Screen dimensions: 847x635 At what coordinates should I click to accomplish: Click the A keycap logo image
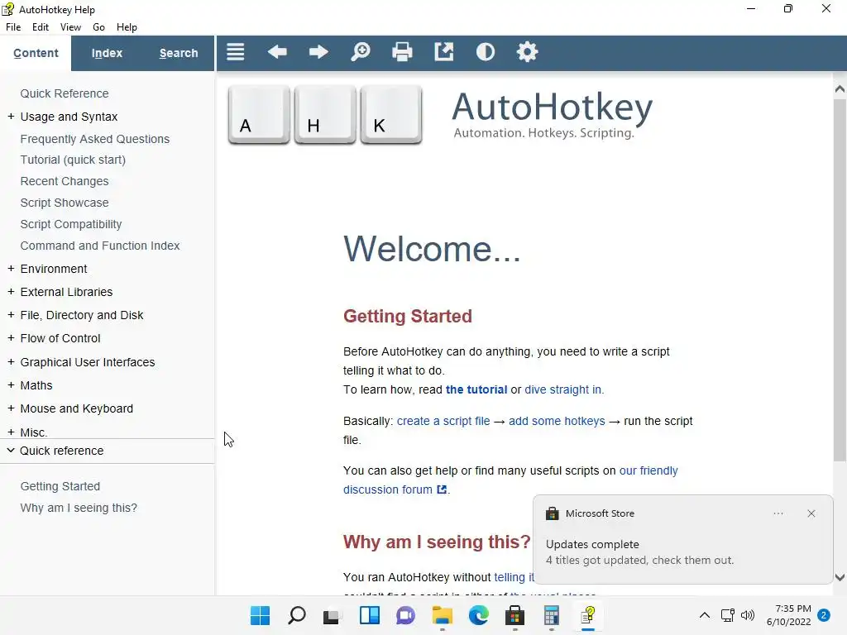(x=259, y=114)
